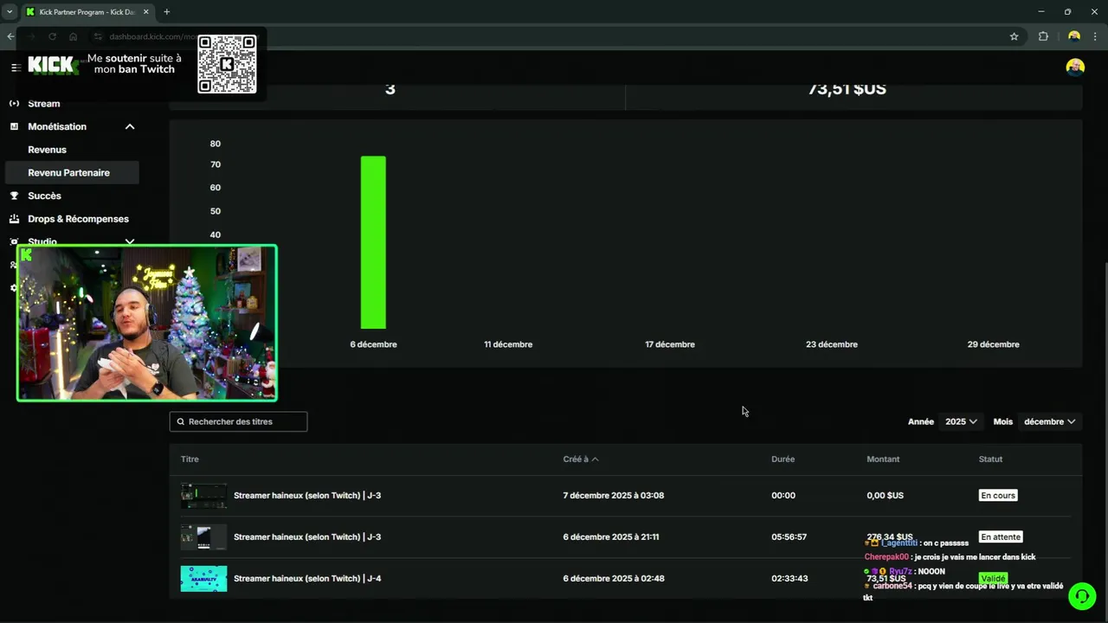This screenshot has height=623, width=1108.
Task: Open the tab search dropdown arrow
Action: click(9, 12)
